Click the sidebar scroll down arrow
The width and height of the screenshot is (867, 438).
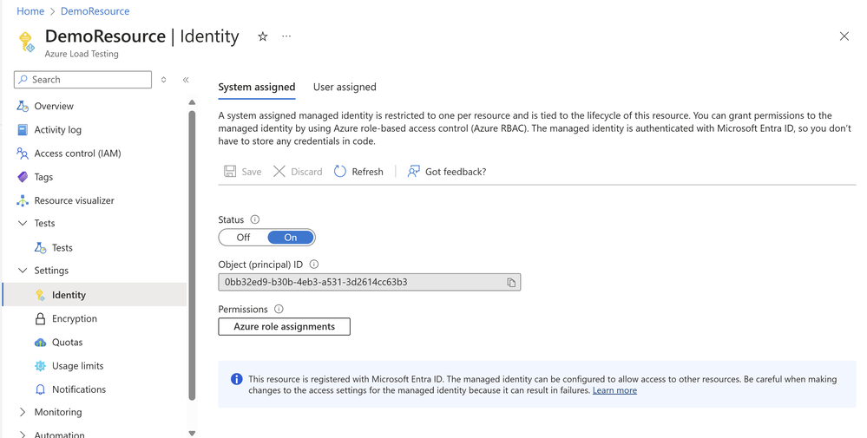pos(192,434)
